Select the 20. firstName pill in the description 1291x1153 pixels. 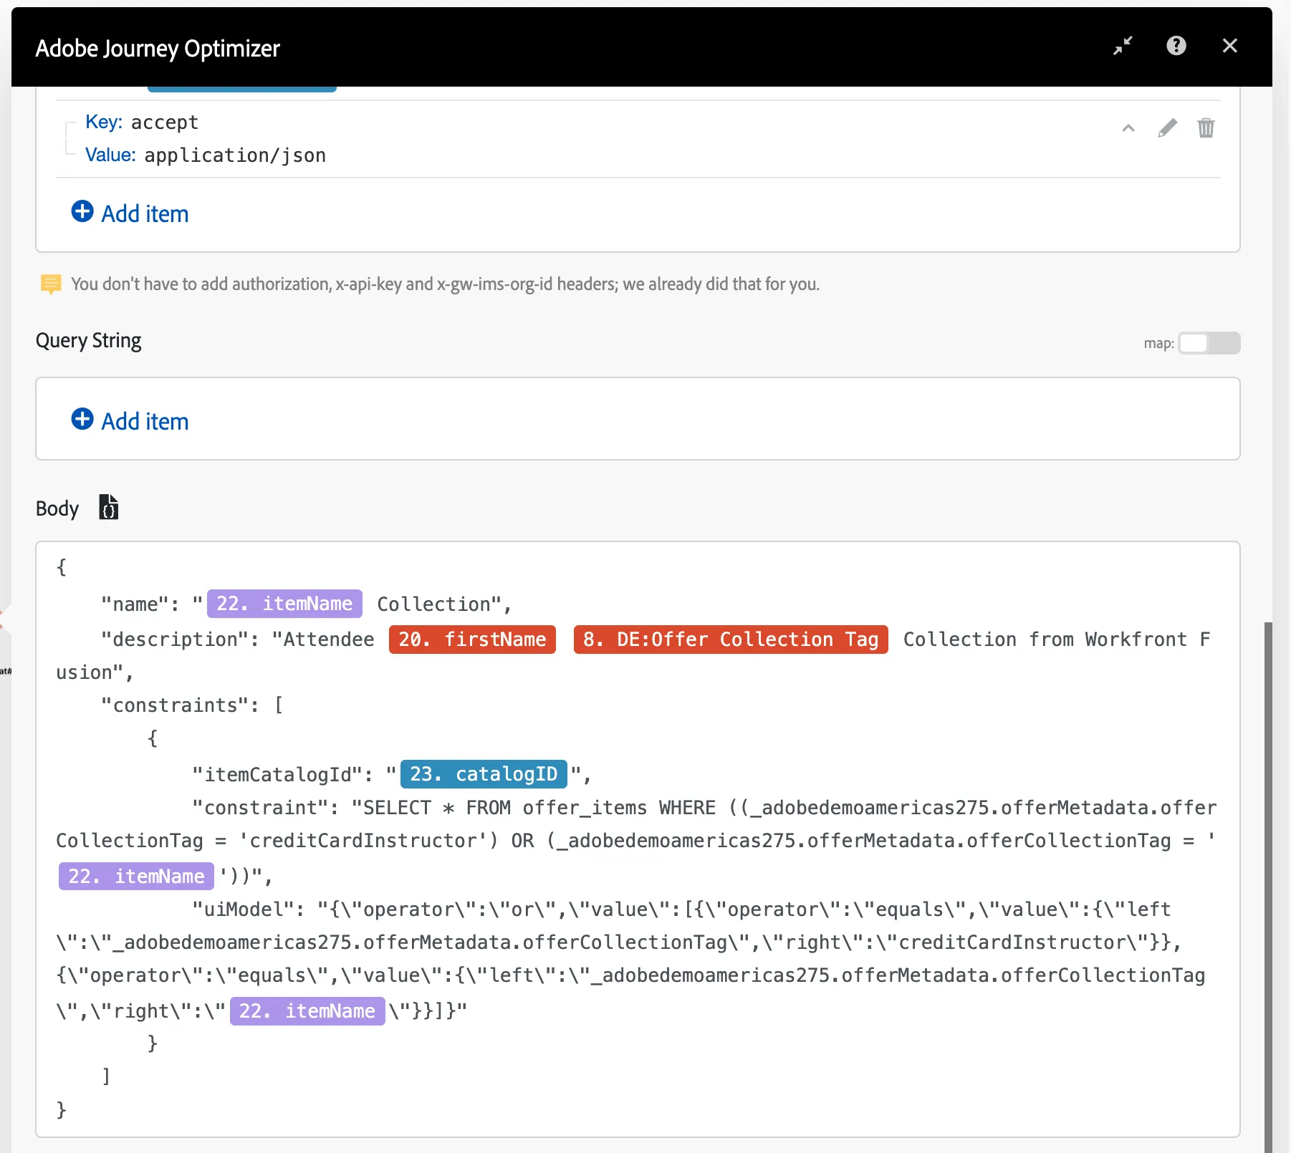(472, 640)
